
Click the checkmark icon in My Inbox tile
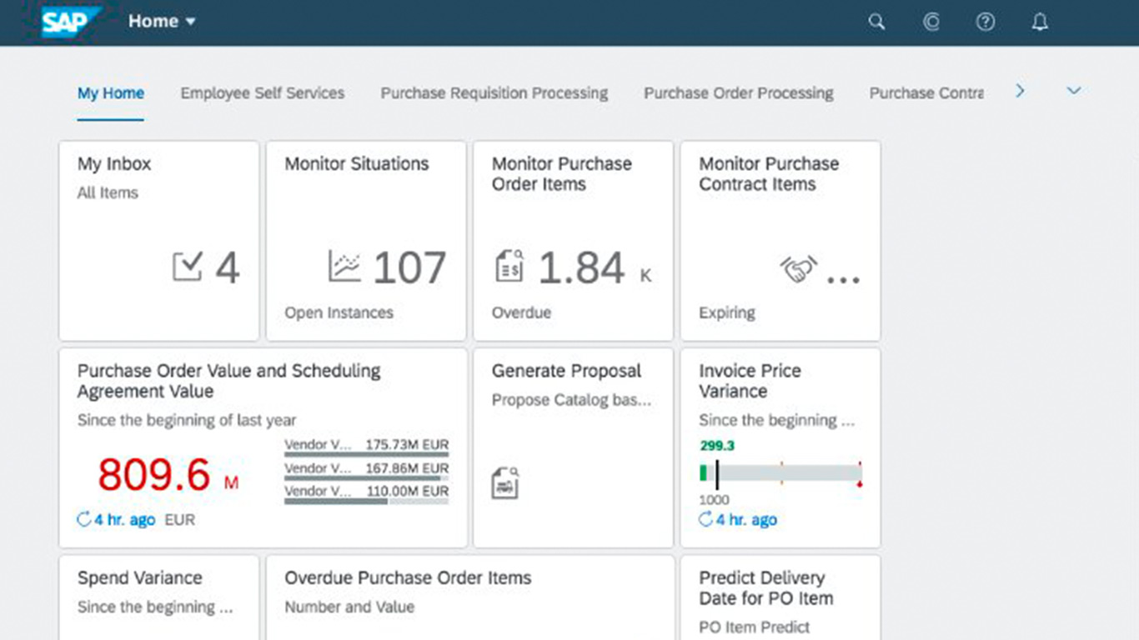tap(188, 267)
